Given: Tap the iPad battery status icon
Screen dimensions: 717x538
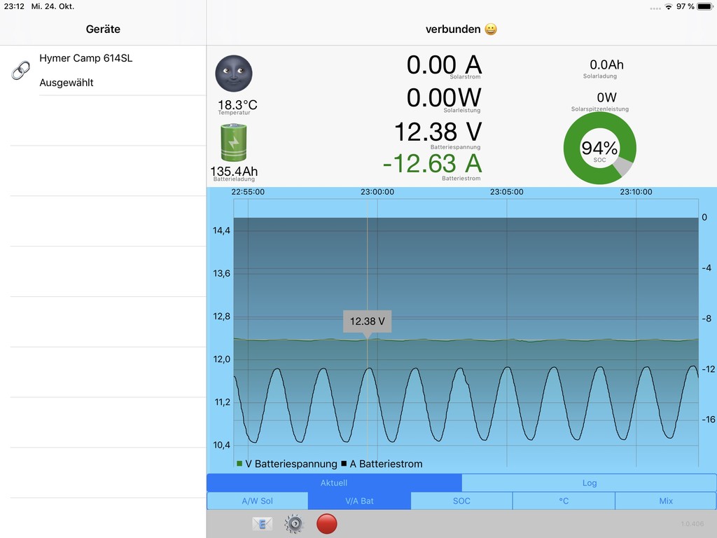Looking at the screenshot, I should [x=704, y=6].
